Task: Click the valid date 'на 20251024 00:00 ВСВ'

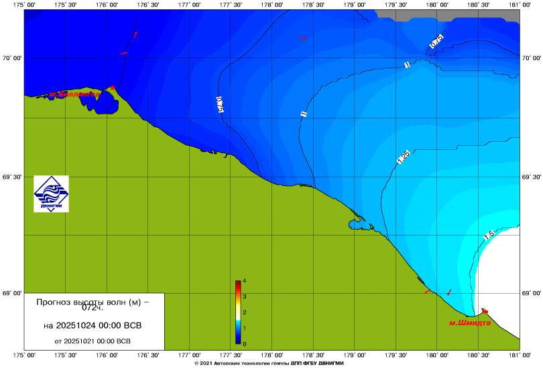Action: pyautogui.click(x=92, y=326)
